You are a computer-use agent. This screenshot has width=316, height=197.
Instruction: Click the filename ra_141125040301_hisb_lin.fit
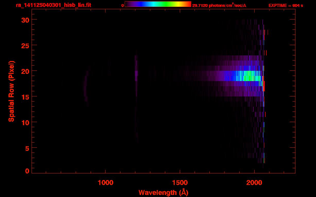tap(53, 5)
